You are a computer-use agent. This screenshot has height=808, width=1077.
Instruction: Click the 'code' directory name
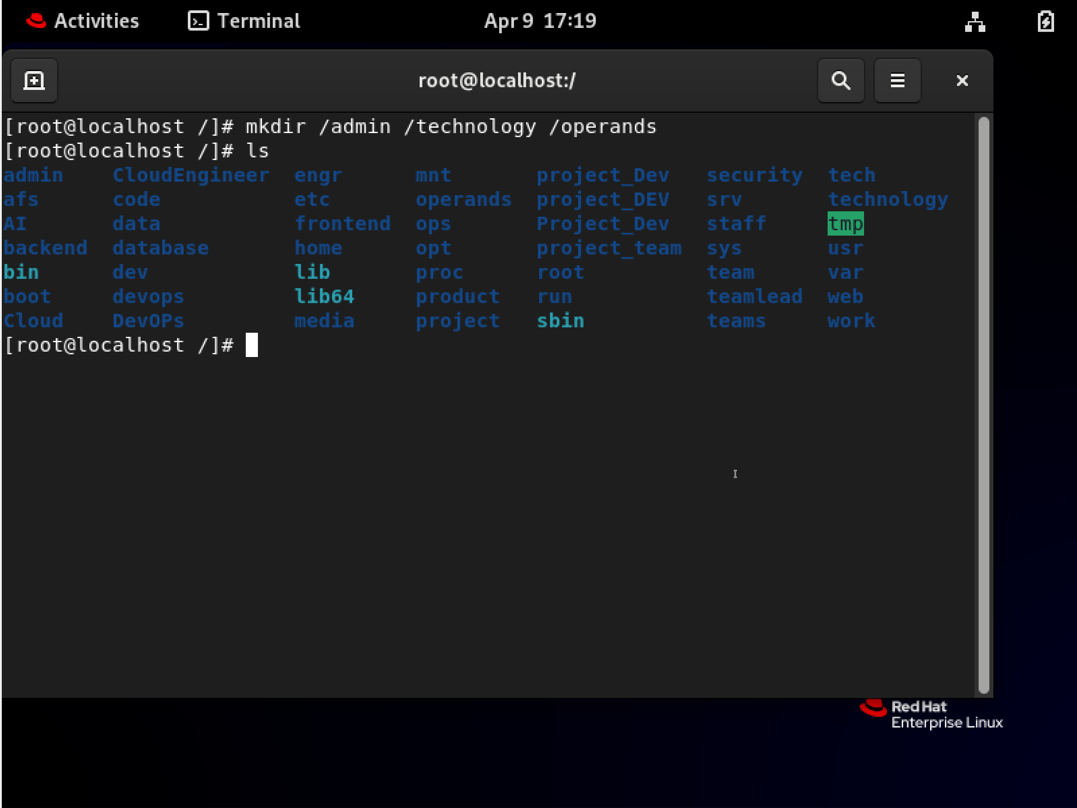136,200
